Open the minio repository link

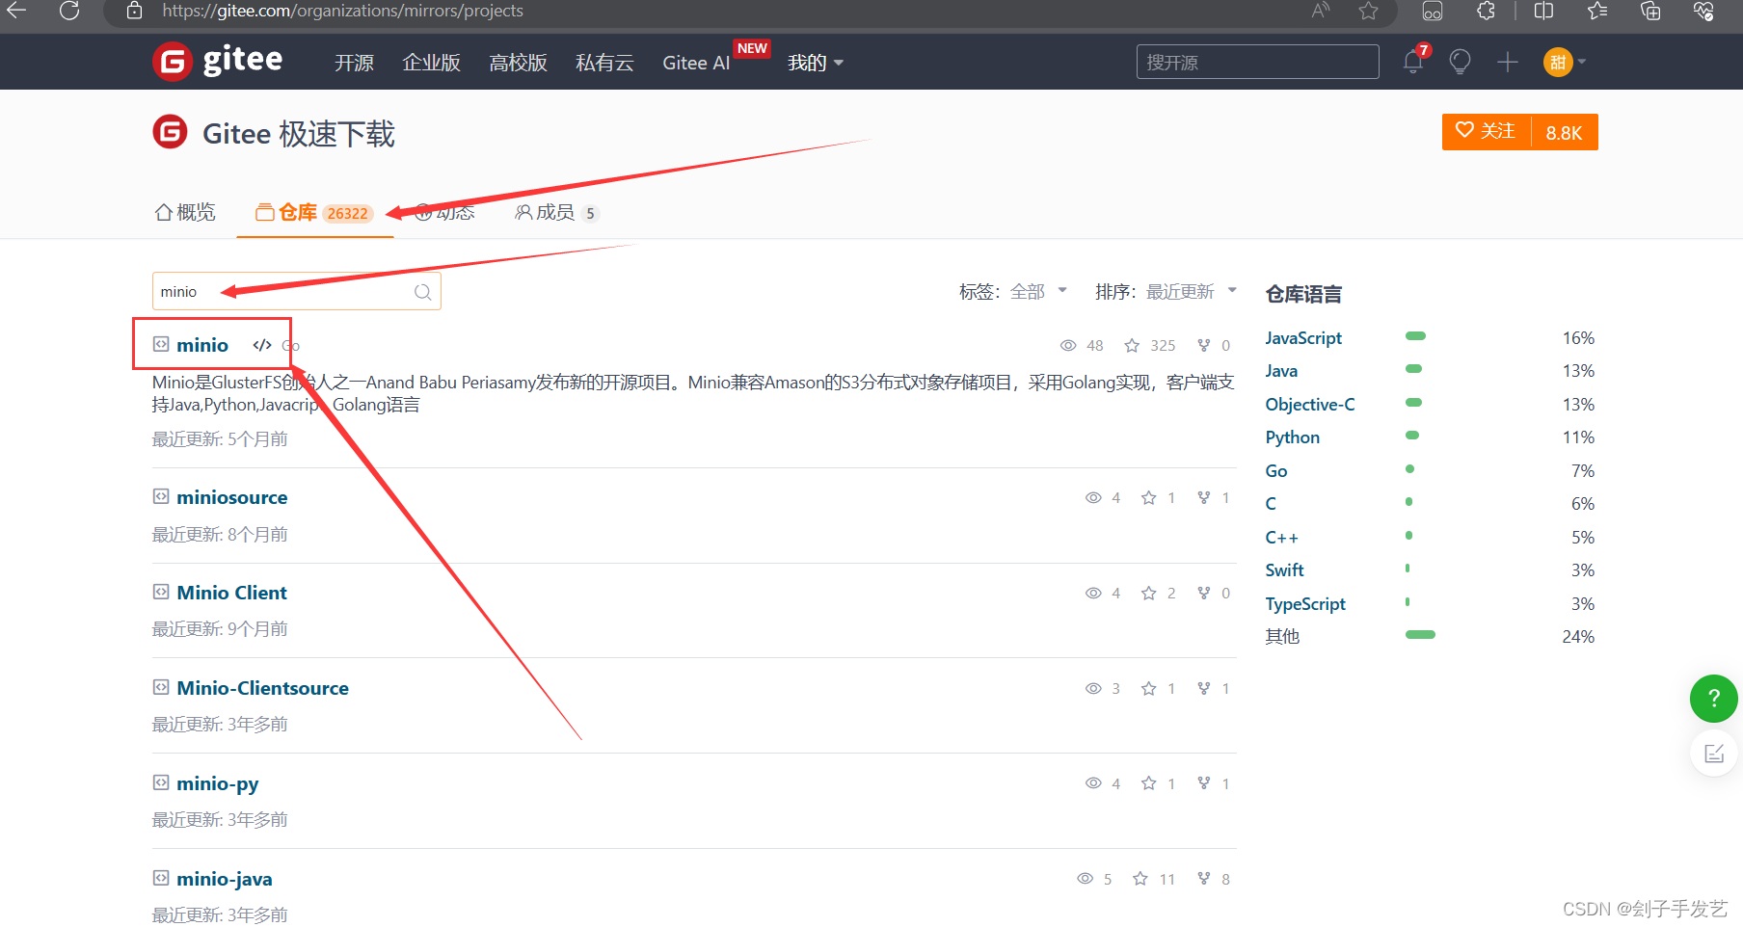202,345
